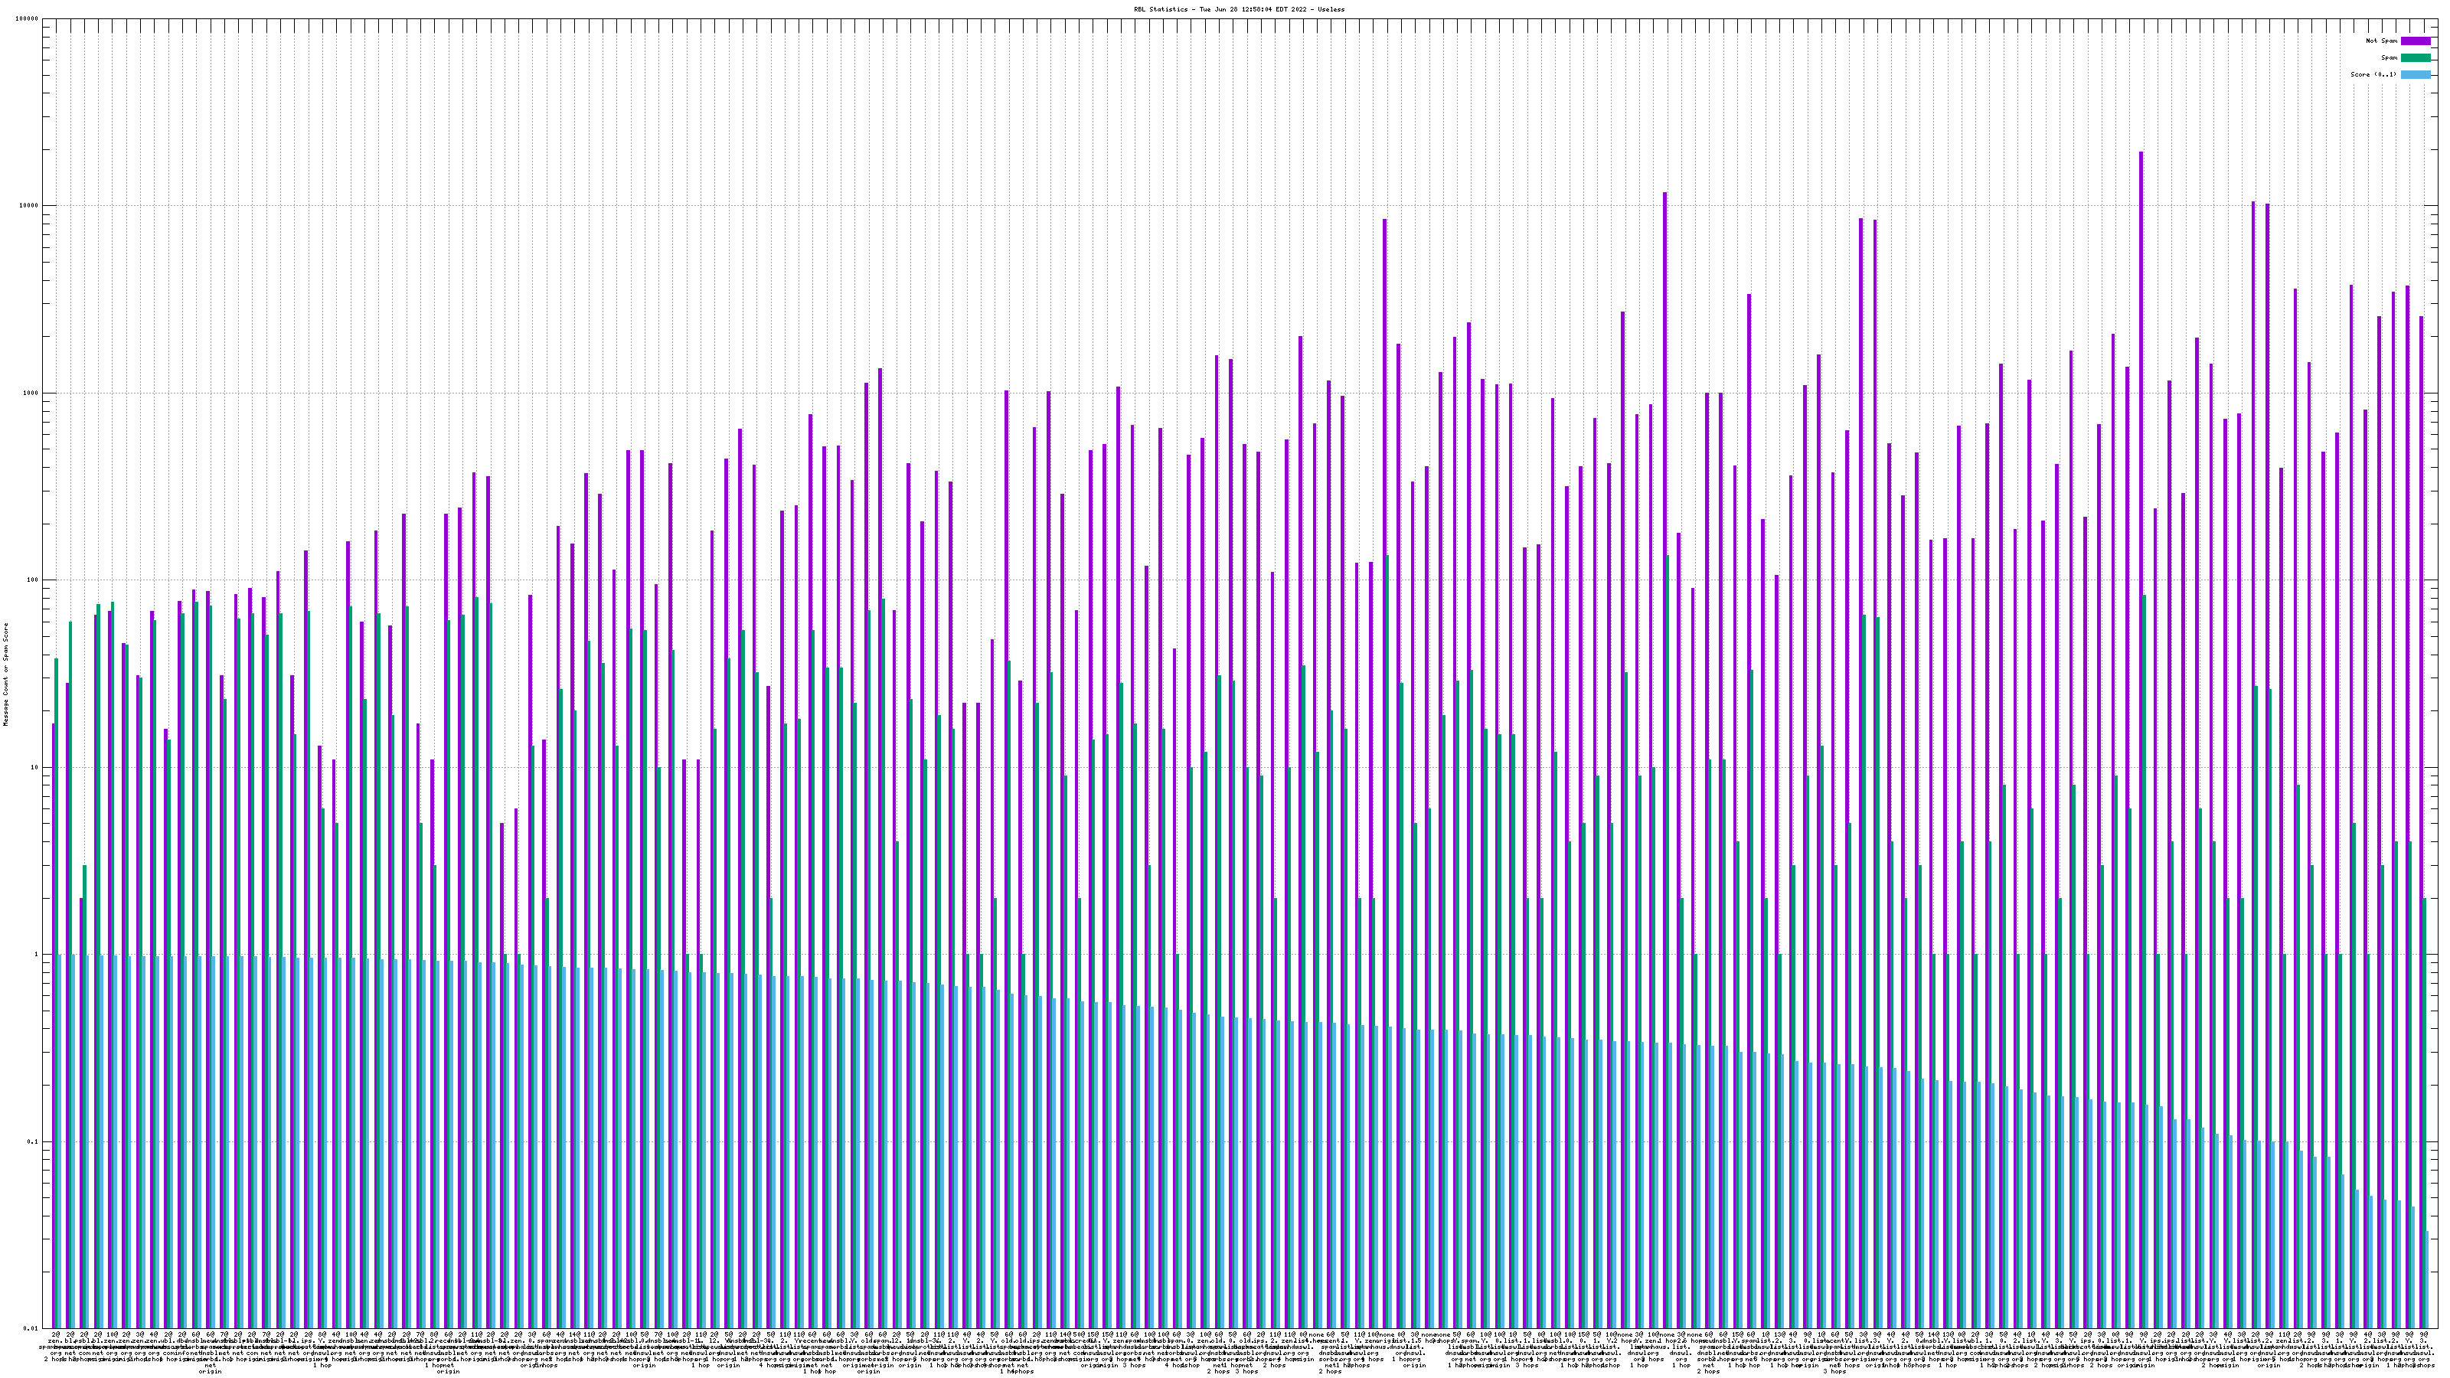Click the "Spam" legend label text

click(x=2389, y=58)
